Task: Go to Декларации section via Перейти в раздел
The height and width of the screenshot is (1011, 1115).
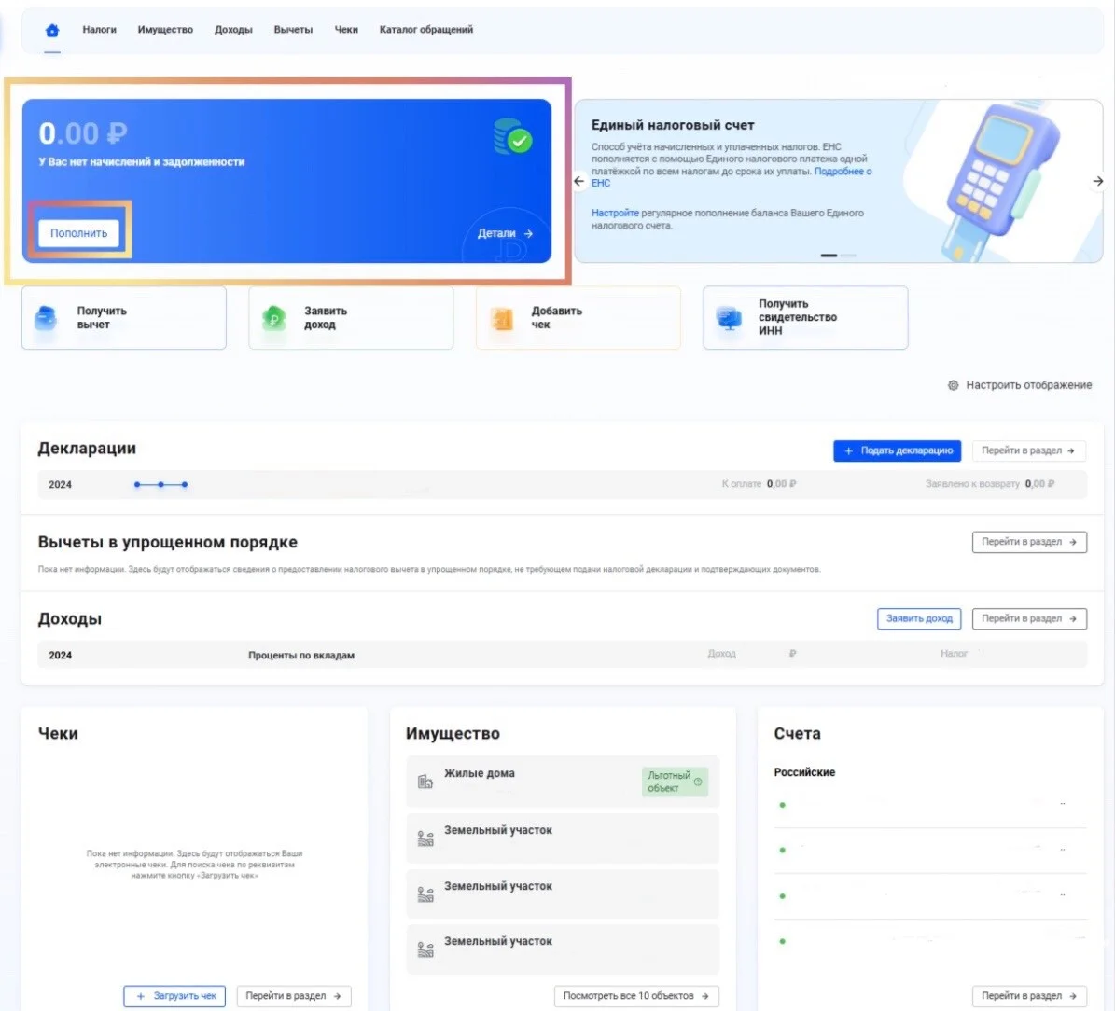Action: coord(1029,450)
